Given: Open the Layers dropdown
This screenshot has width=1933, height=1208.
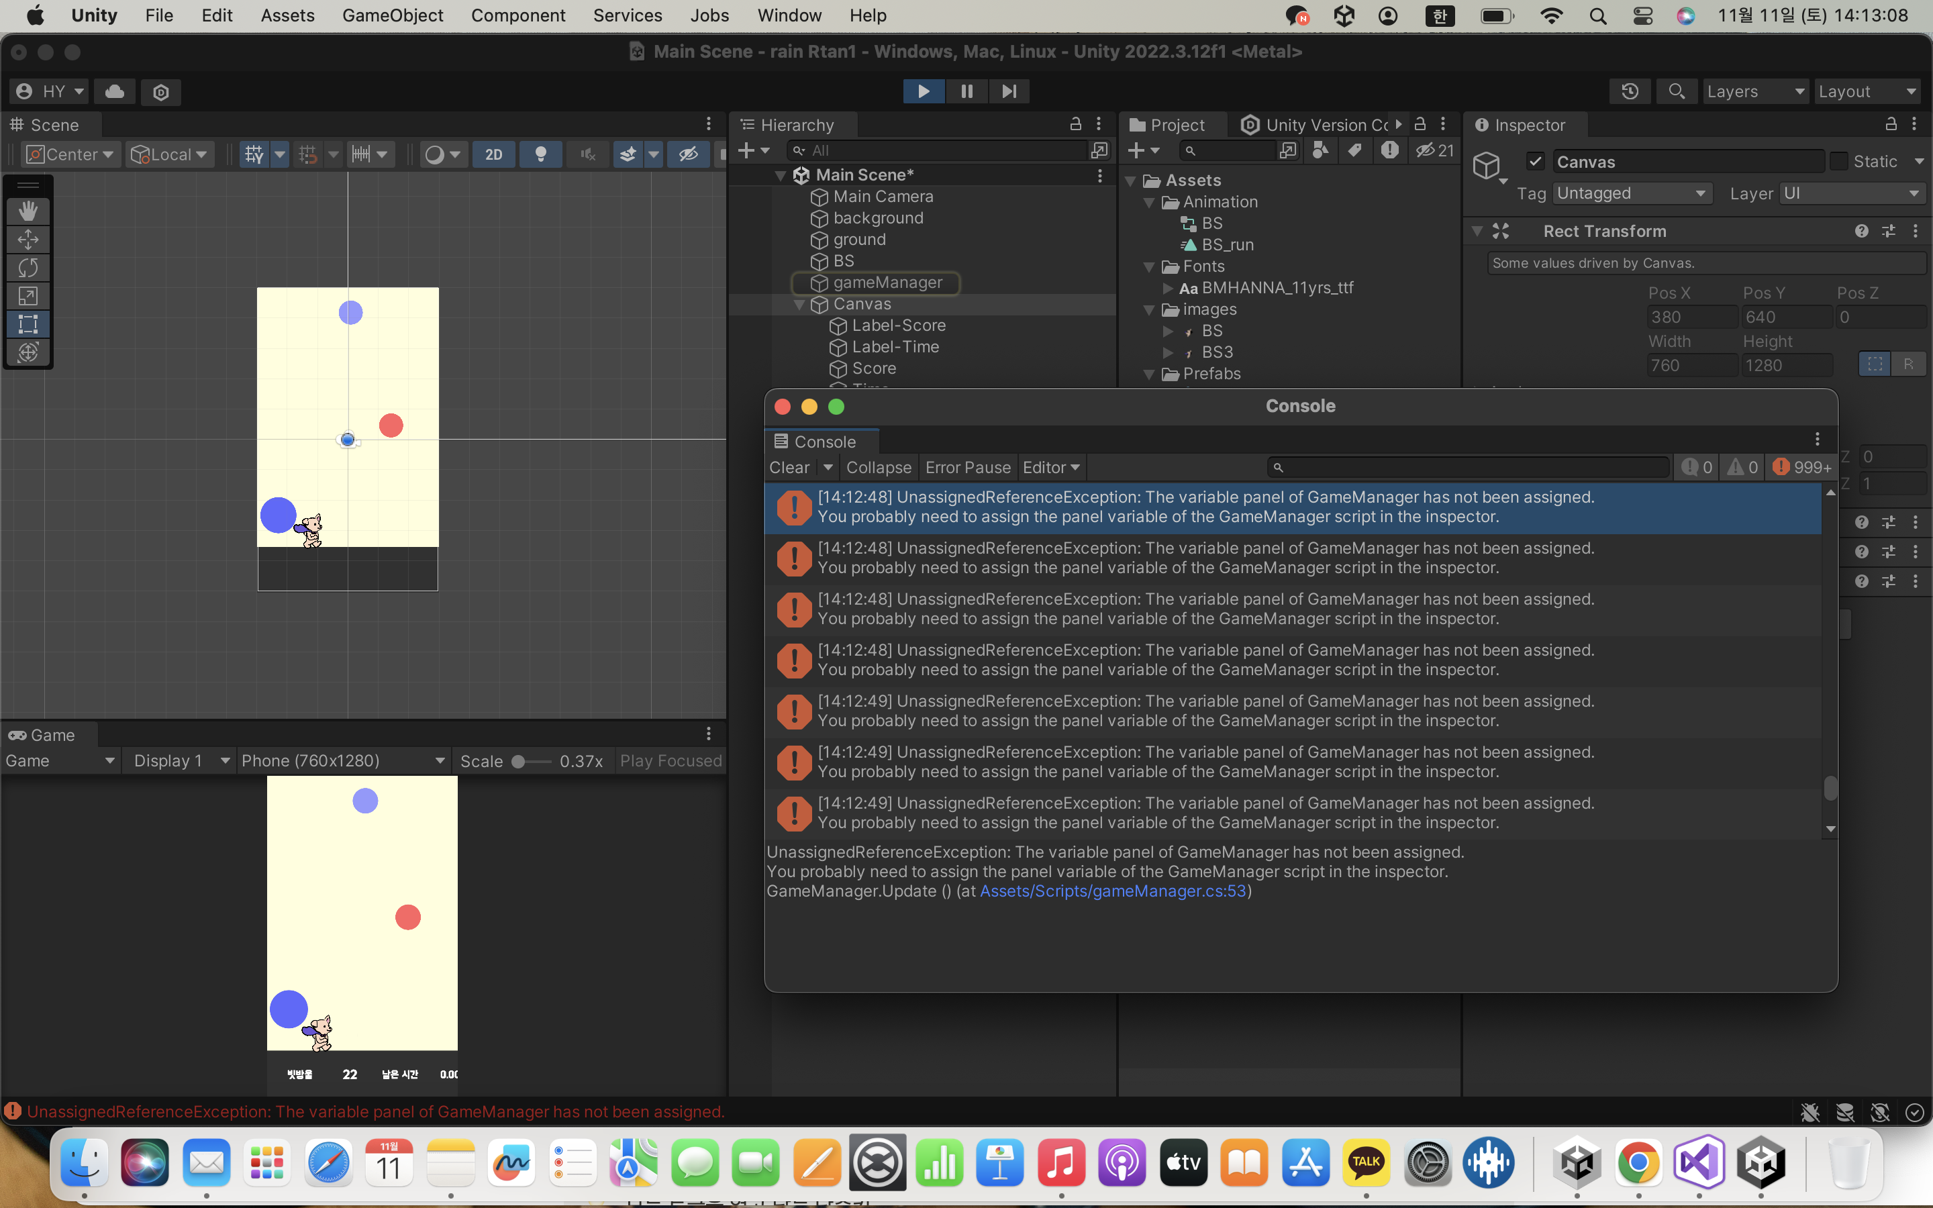Looking at the screenshot, I should point(1755,91).
